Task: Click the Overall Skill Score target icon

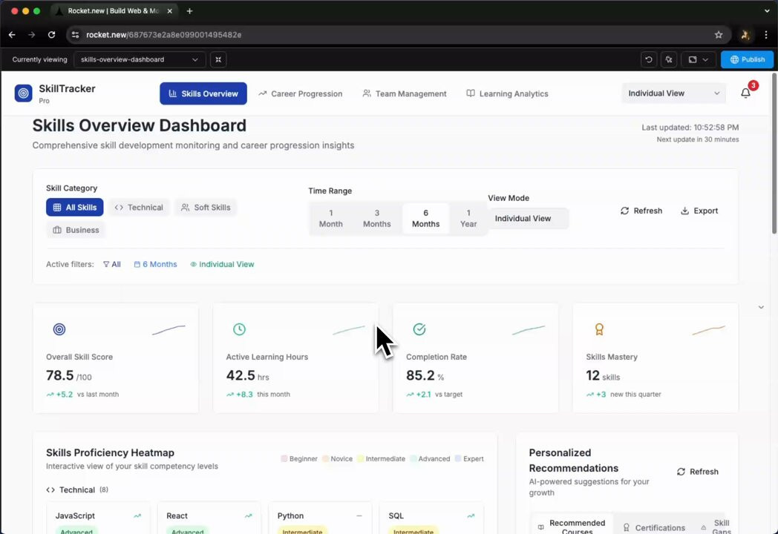Action: 59,329
